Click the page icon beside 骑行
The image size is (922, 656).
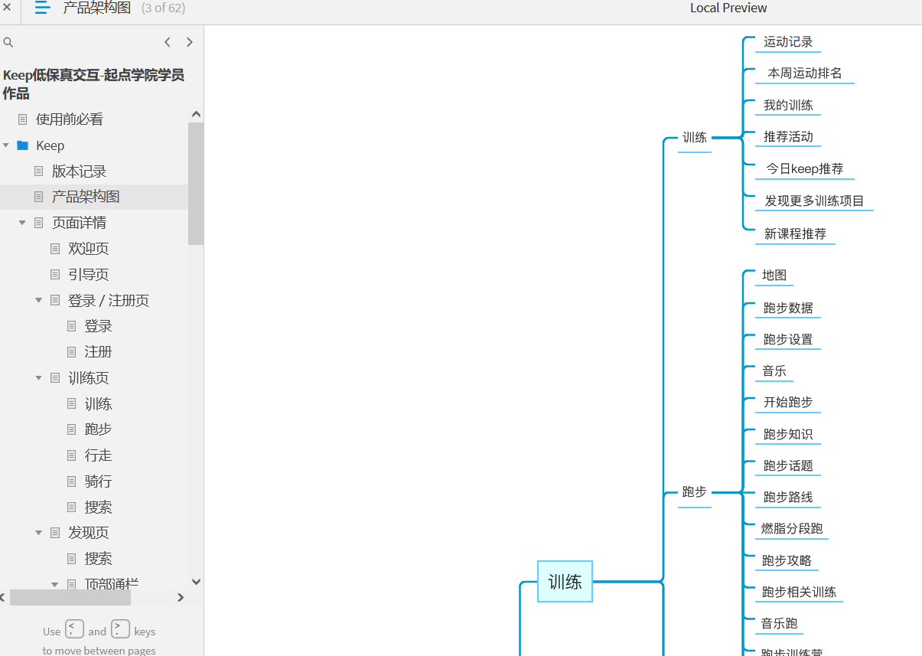(71, 481)
